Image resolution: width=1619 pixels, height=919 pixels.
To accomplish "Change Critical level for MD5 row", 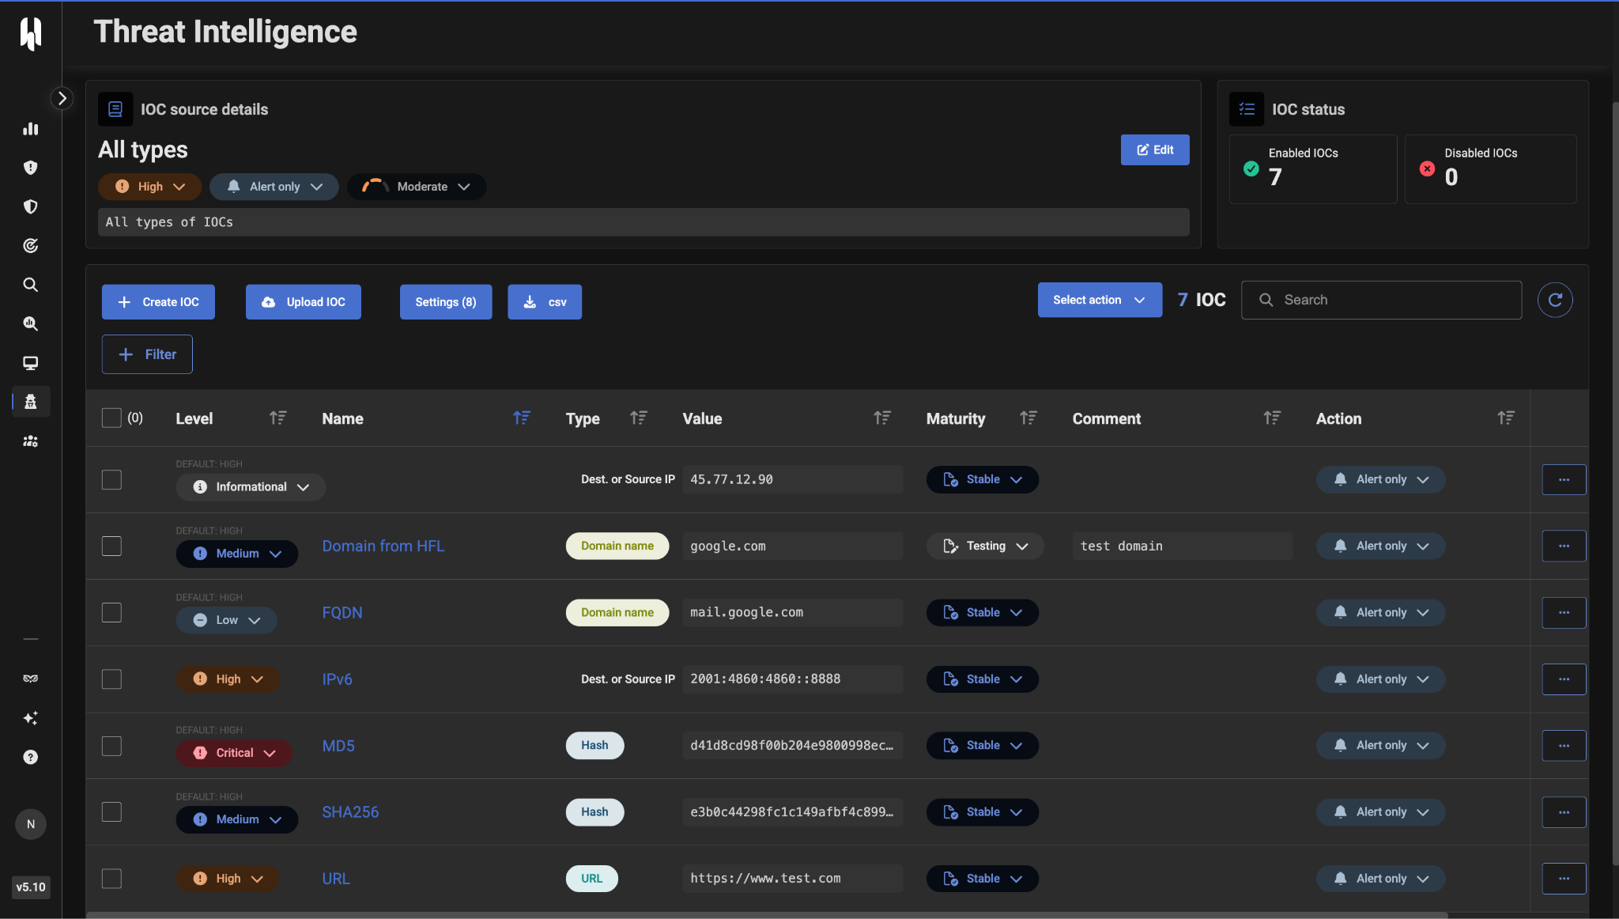I will 234,753.
